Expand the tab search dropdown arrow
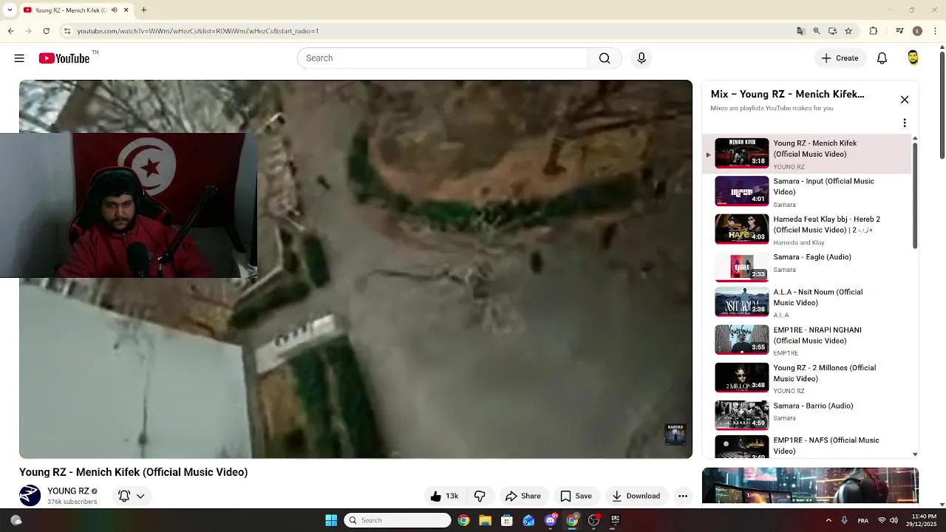 11,10
